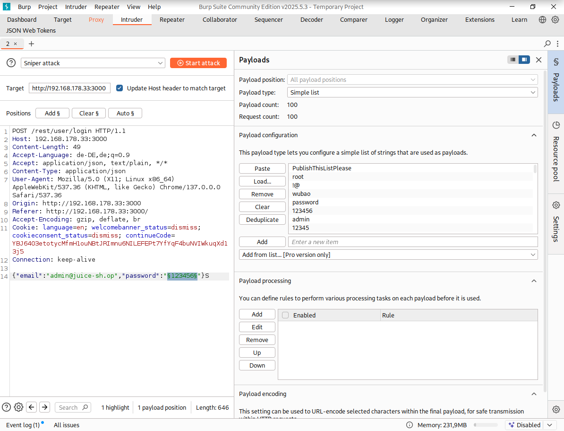Go back with left arrow button
This screenshot has width=564, height=431.
click(x=32, y=407)
